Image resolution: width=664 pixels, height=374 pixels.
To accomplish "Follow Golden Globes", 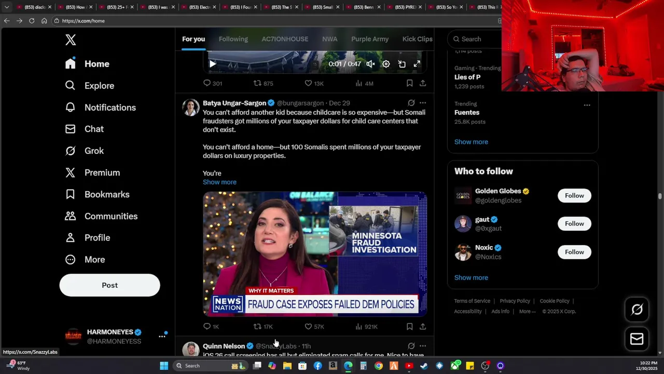I will 574,195.
